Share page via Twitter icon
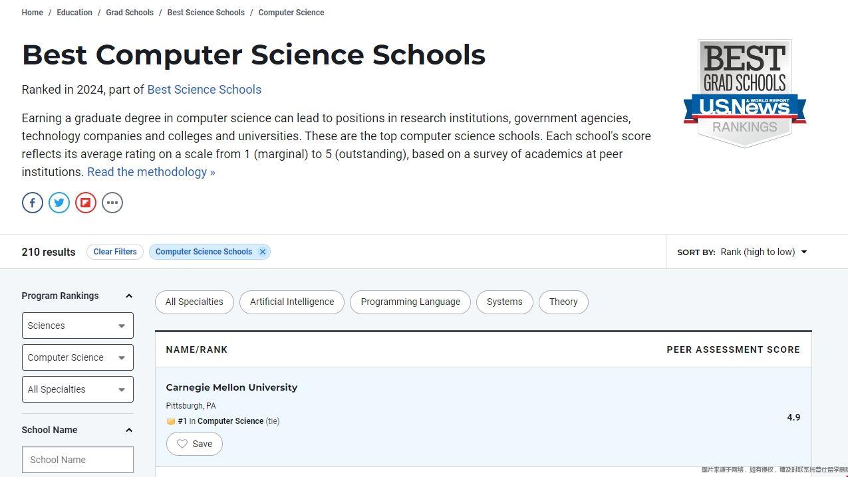Screen dimensions: 848x477 click(x=59, y=203)
